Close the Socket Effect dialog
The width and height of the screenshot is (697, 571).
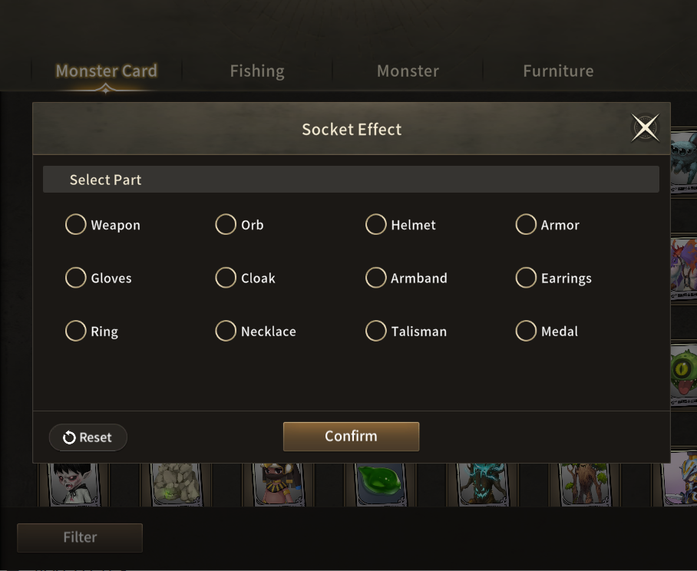[645, 128]
